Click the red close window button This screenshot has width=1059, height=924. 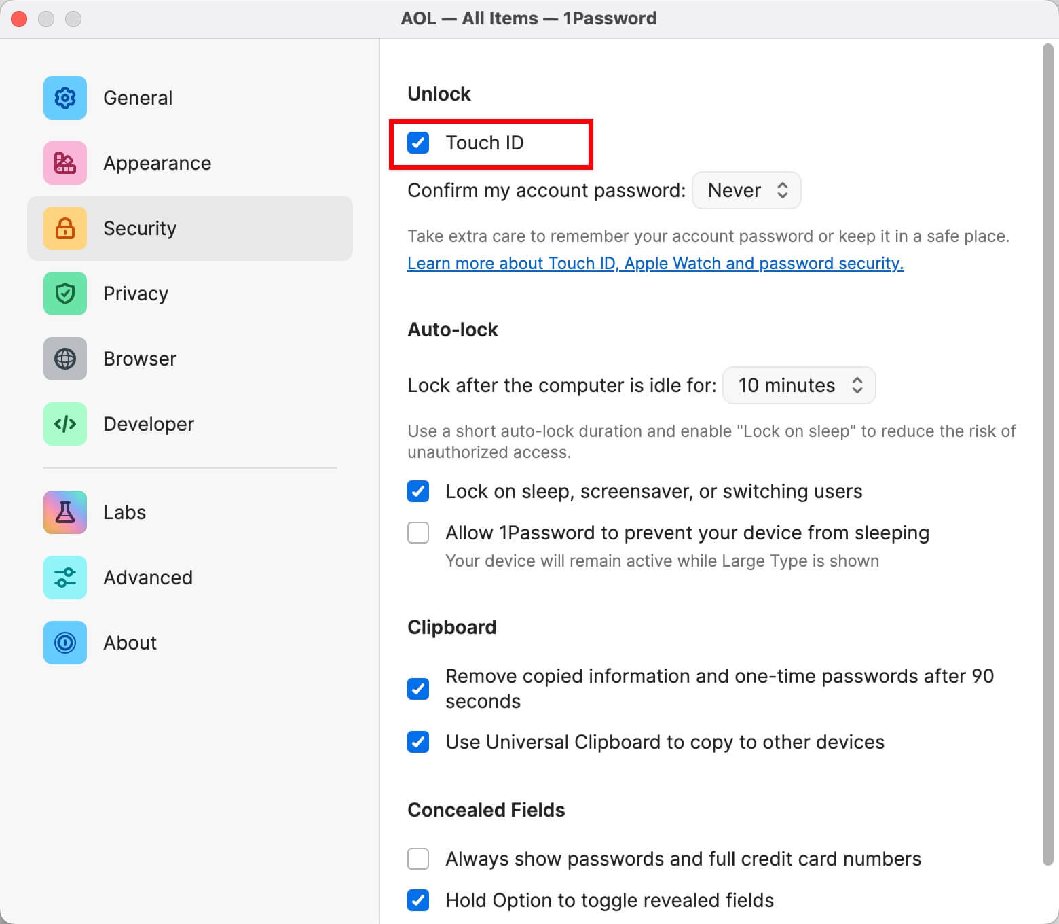click(x=19, y=19)
